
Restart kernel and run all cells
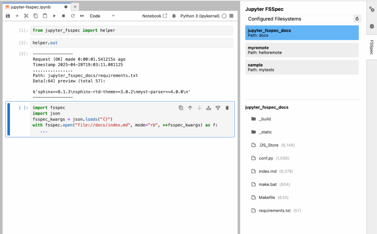[x=82, y=16]
